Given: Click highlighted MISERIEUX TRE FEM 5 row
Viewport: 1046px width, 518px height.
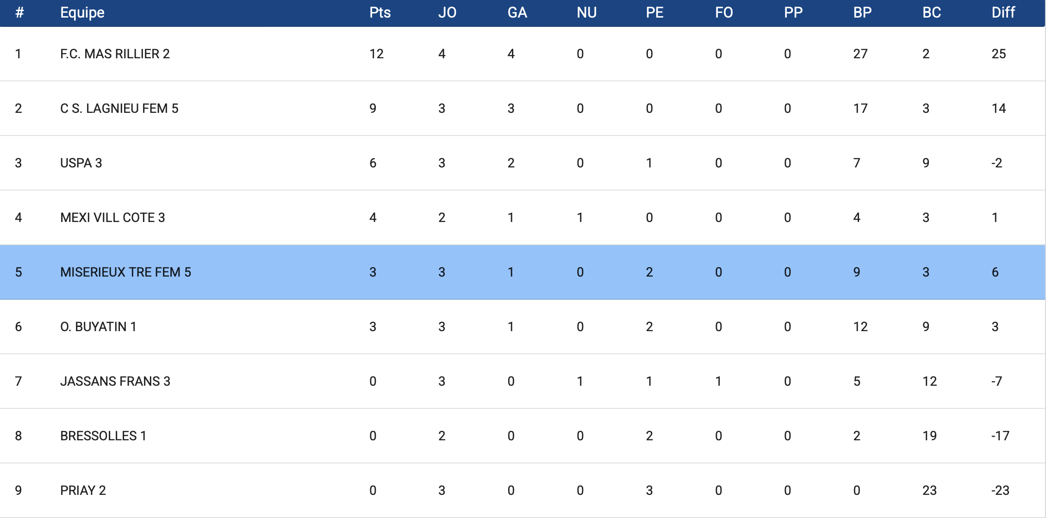Looking at the screenshot, I should [125, 272].
